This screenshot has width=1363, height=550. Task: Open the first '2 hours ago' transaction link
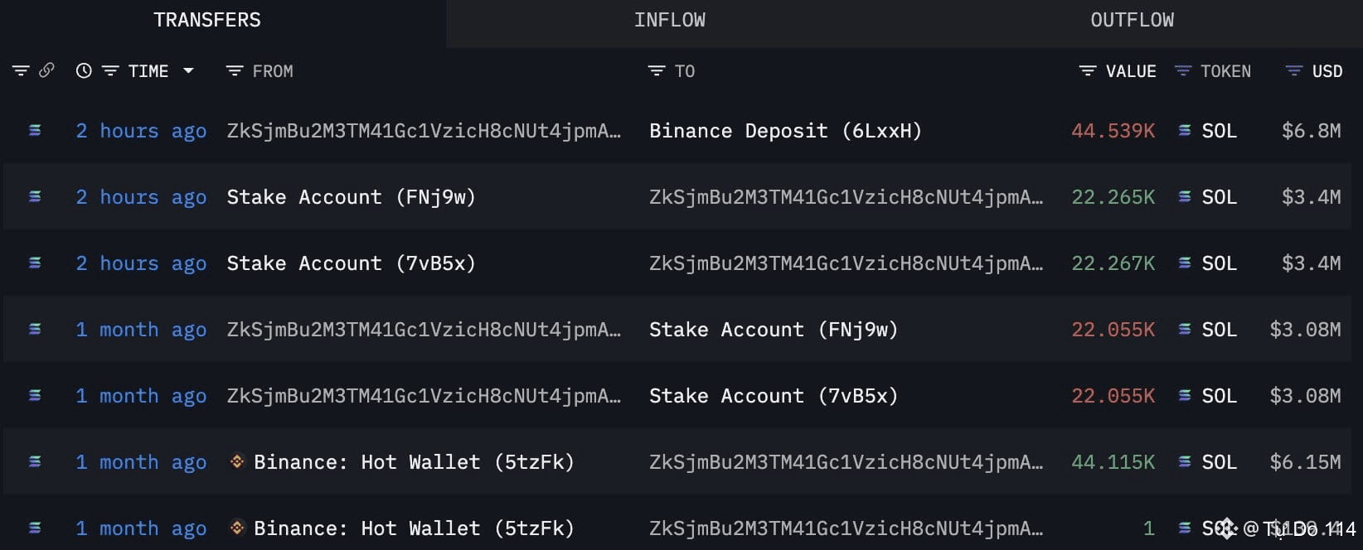141,131
